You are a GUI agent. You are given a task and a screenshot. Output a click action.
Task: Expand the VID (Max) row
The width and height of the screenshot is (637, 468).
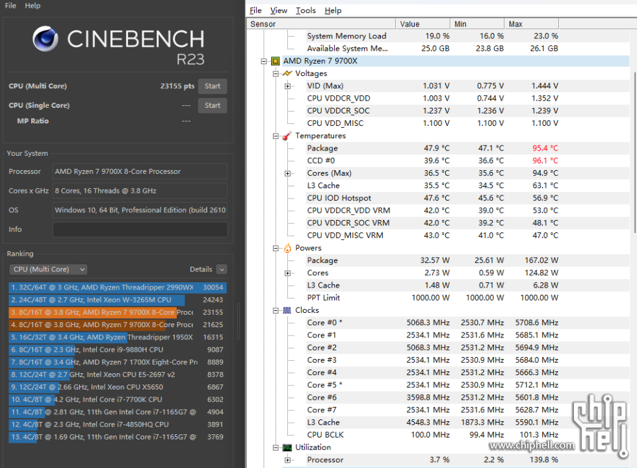(x=287, y=86)
